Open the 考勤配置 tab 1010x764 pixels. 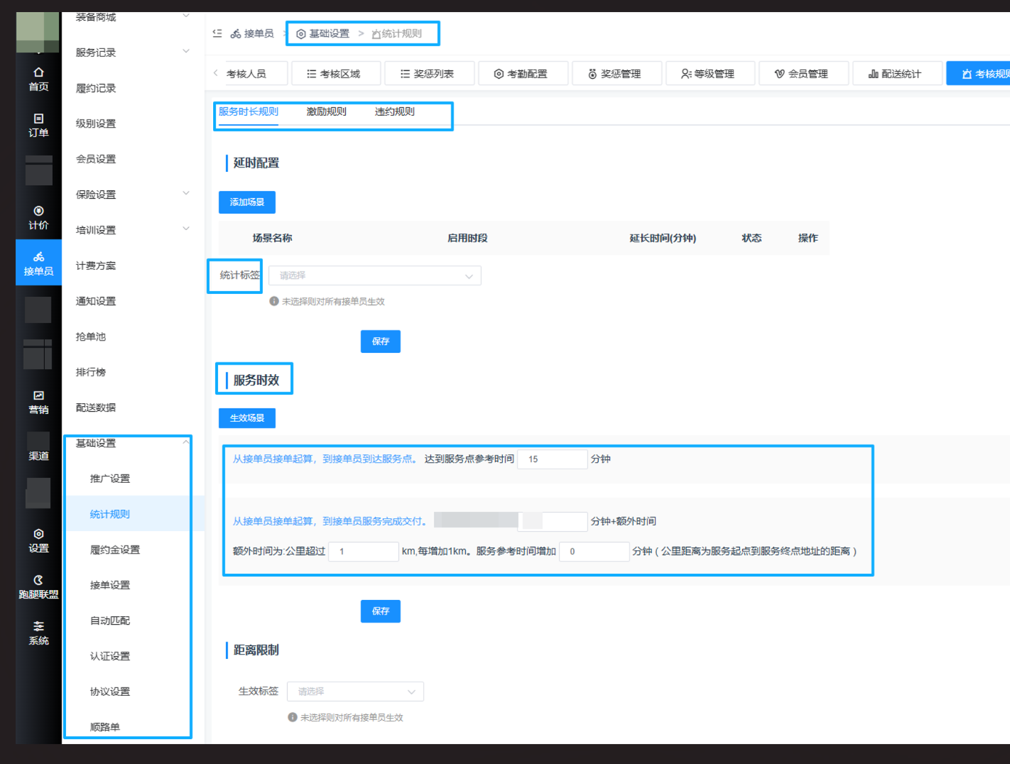pos(523,74)
